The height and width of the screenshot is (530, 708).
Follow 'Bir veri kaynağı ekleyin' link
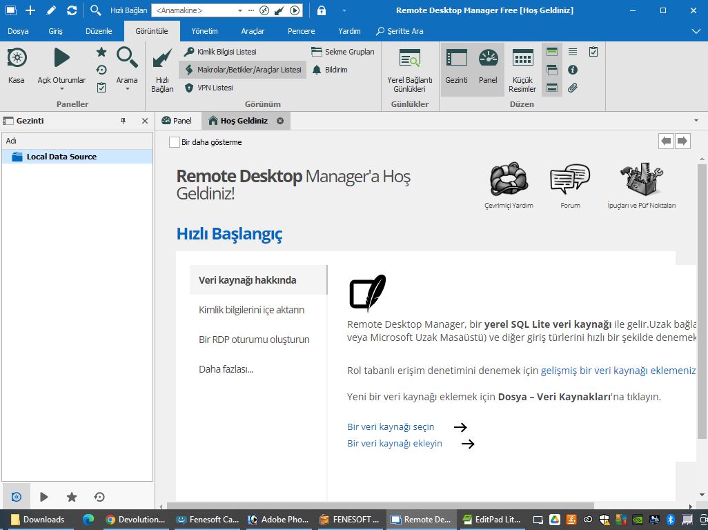(x=395, y=444)
